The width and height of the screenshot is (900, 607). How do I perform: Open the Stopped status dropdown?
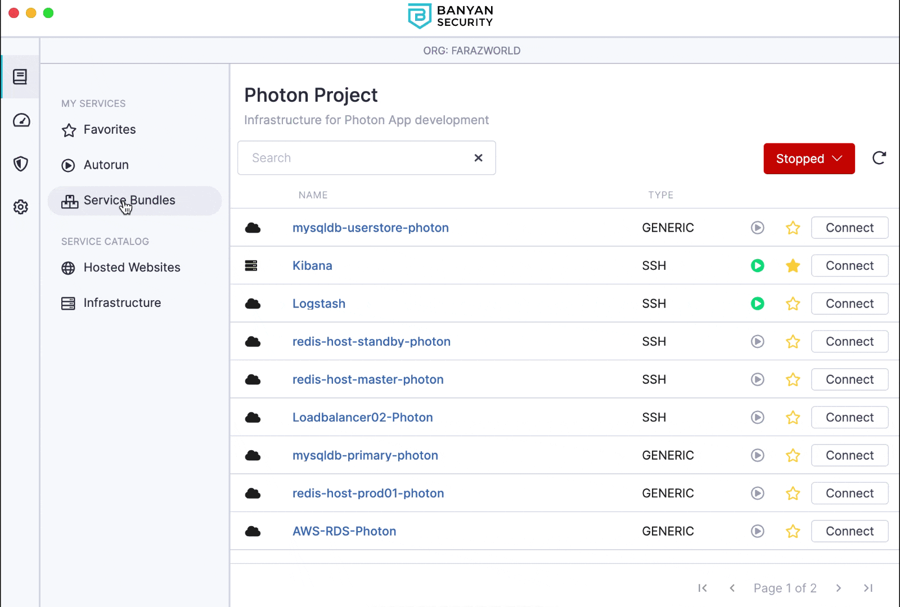(x=809, y=158)
